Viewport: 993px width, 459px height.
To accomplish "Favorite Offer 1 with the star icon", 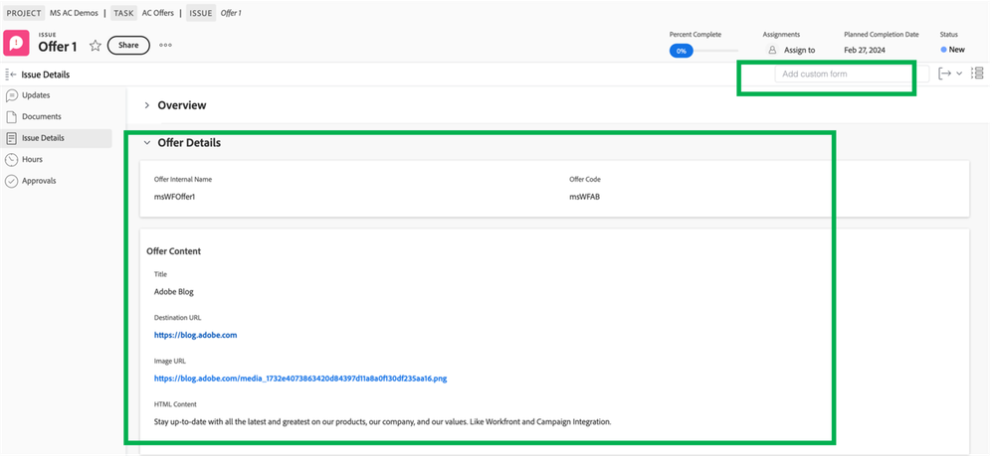I will click(x=96, y=46).
